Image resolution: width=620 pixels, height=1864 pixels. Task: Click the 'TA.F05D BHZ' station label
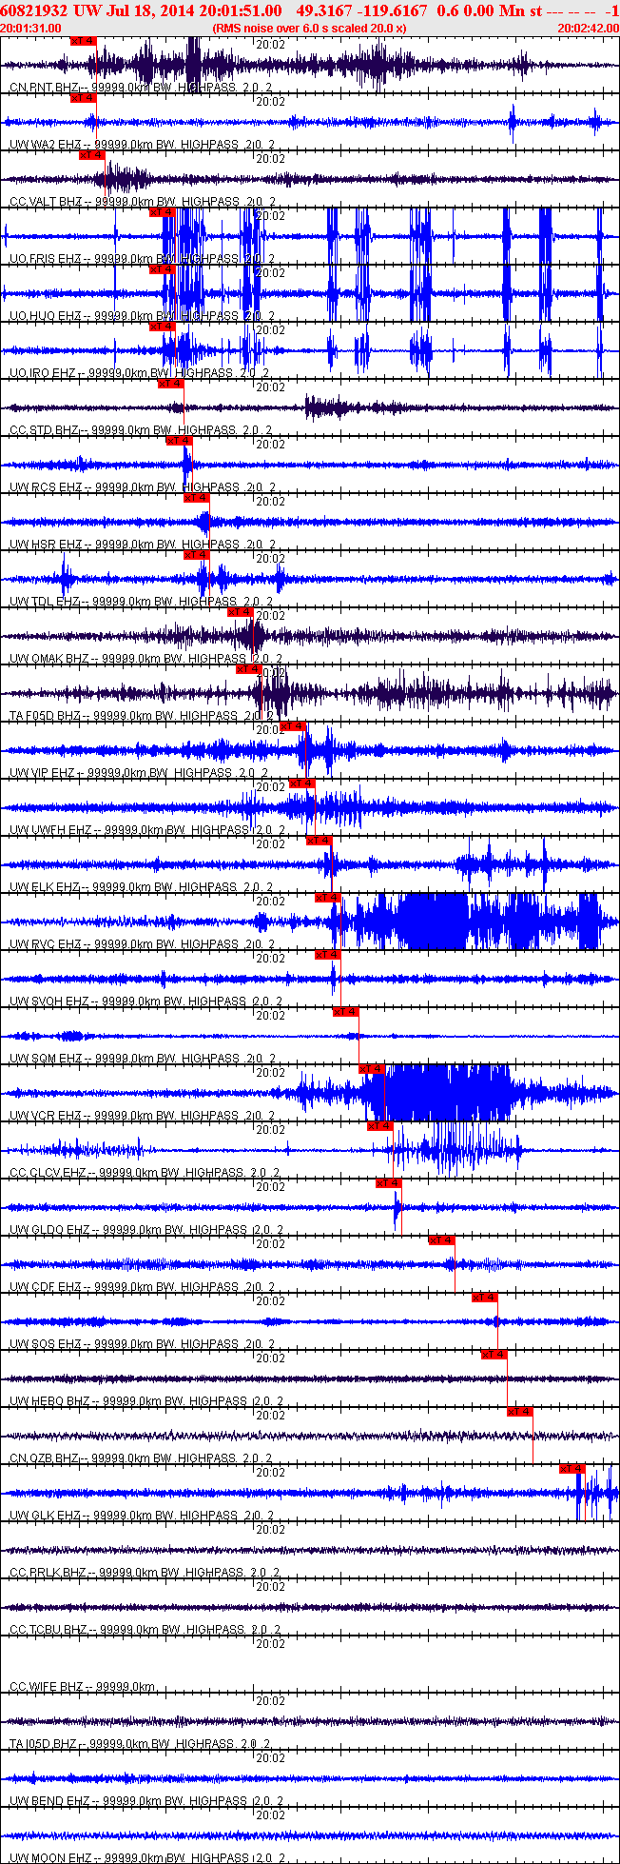[46, 716]
